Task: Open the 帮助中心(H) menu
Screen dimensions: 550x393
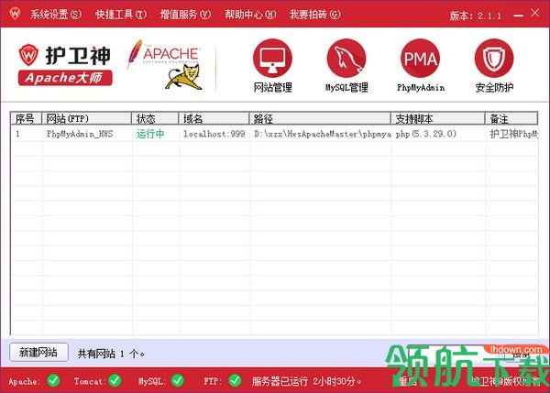Action: (x=250, y=15)
